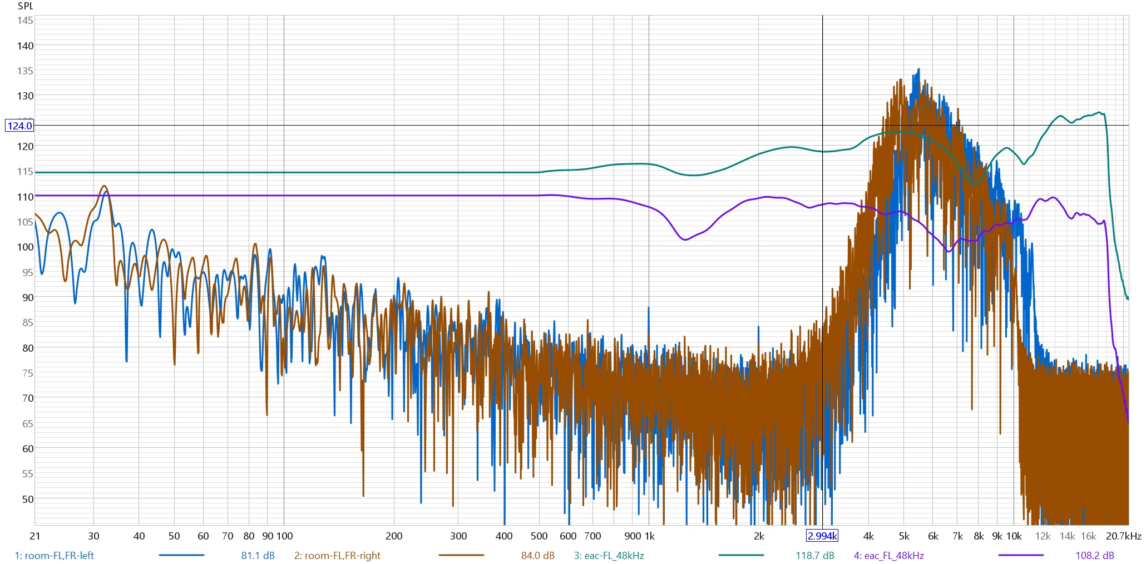Click the blue line swatch for room-FL,FR-left
1146x564 pixels.
coord(181,555)
